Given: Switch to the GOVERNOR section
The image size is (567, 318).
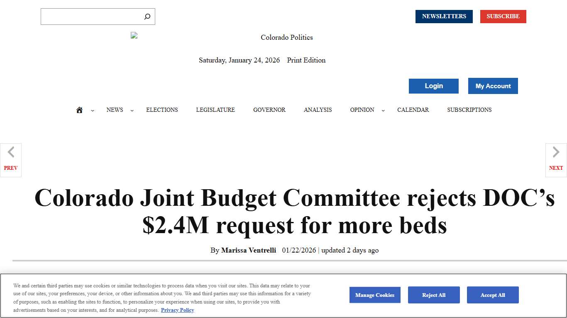Looking at the screenshot, I should point(269,110).
